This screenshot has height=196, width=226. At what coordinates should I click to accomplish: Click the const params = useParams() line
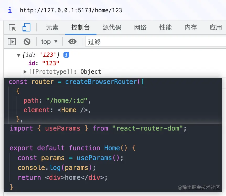(70, 158)
